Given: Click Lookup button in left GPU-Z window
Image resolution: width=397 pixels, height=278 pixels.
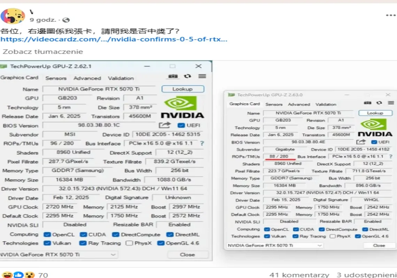Looking at the screenshot, I should click(x=183, y=89).
